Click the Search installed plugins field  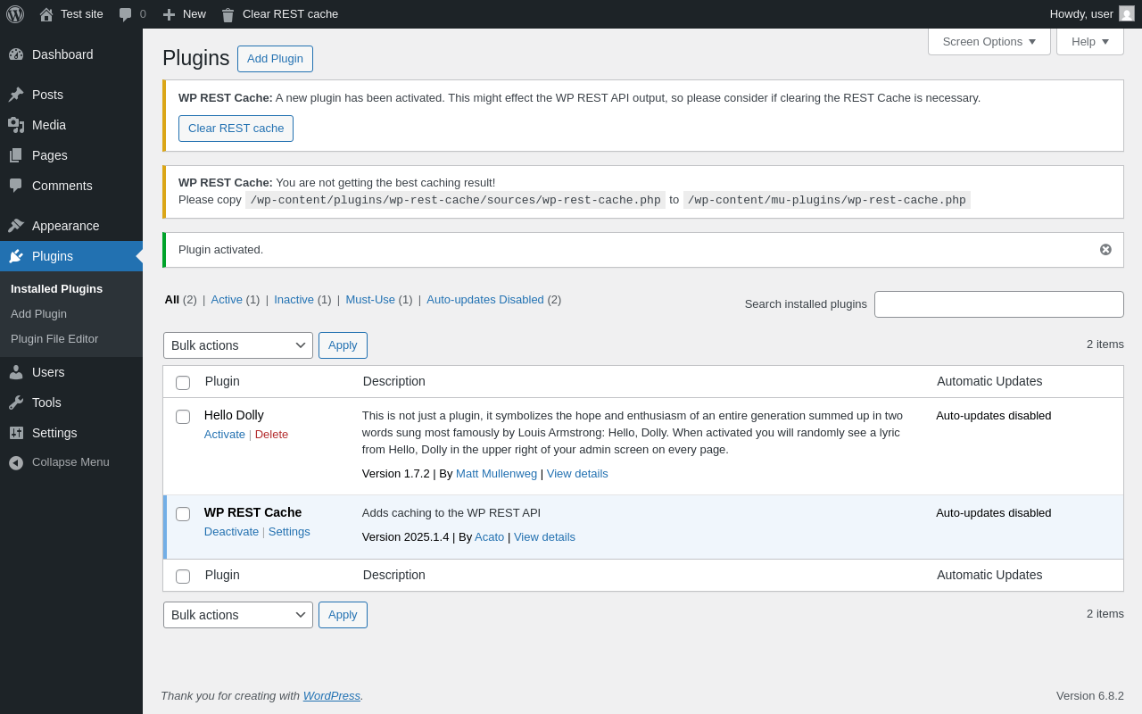point(999,304)
